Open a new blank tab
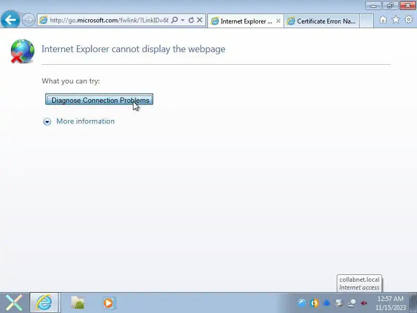The height and width of the screenshot is (313, 417). 366,21
